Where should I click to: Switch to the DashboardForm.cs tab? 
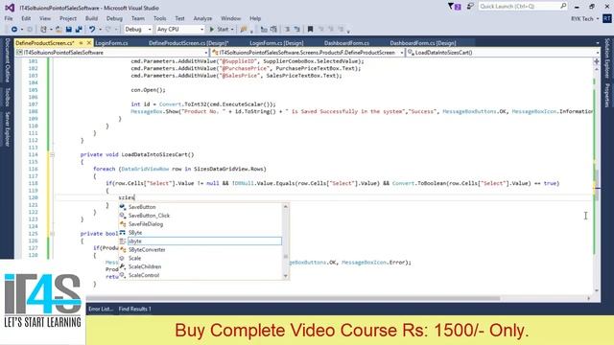[x=346, y=43]
